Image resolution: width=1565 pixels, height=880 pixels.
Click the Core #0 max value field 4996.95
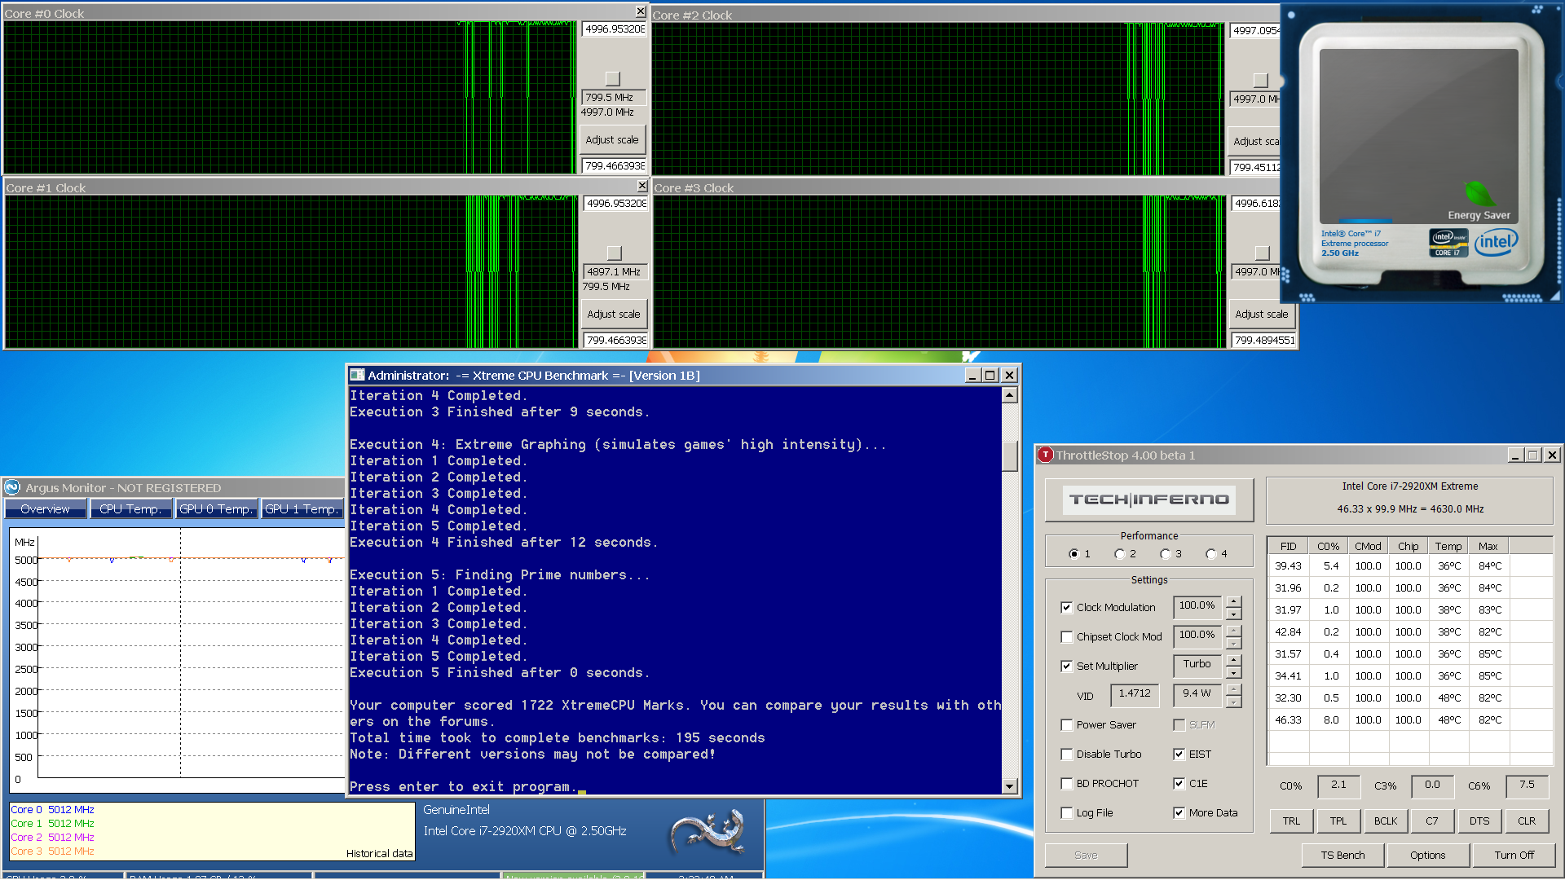coord(614,29)
